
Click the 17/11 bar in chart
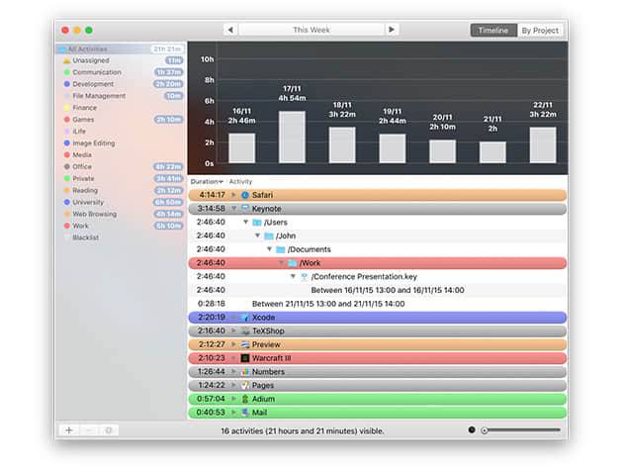(292, 138)
